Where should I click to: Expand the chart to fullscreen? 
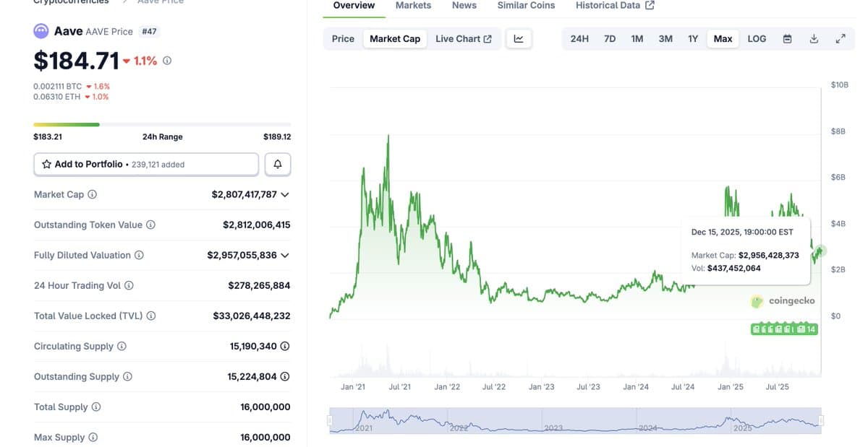pos(840,38)
